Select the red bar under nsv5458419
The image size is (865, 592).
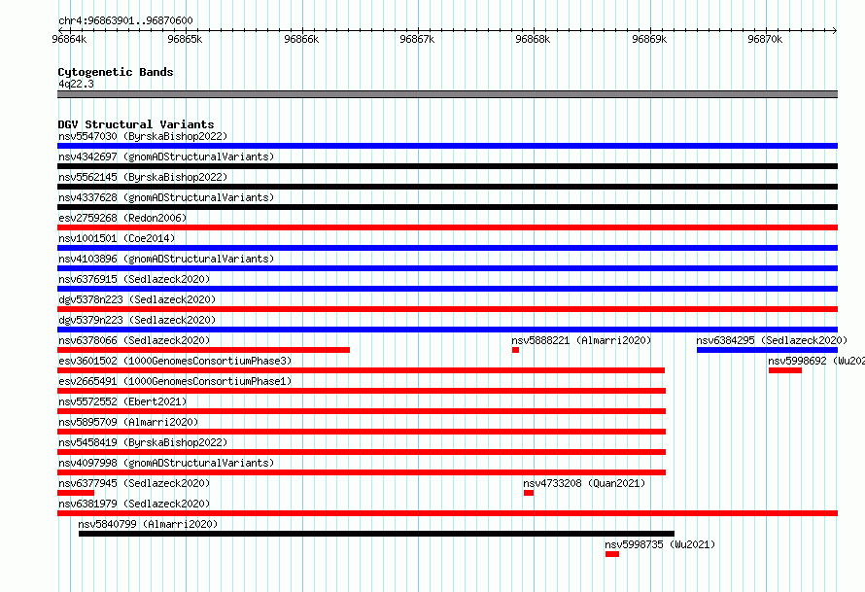[x=362, y=452]
